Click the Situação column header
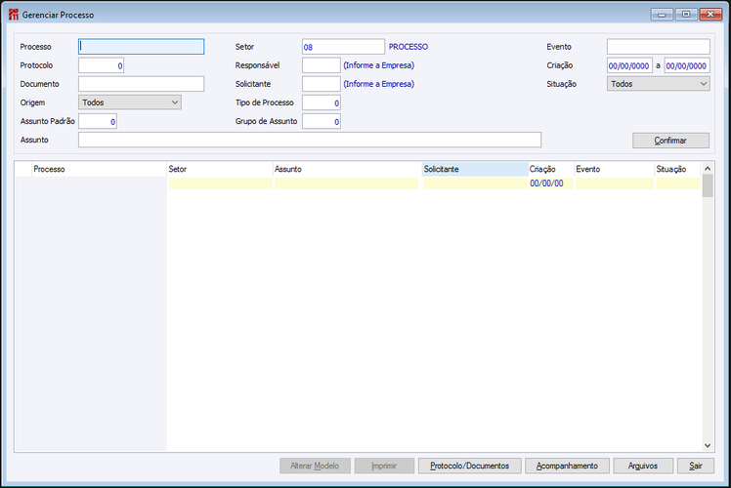 pyautogui.click(x=677, y=169)
